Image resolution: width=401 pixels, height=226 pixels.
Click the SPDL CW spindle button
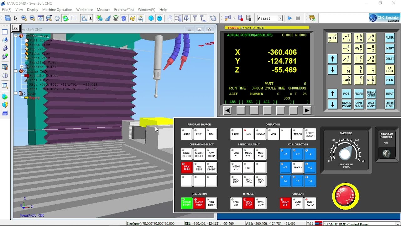(236, 203)
